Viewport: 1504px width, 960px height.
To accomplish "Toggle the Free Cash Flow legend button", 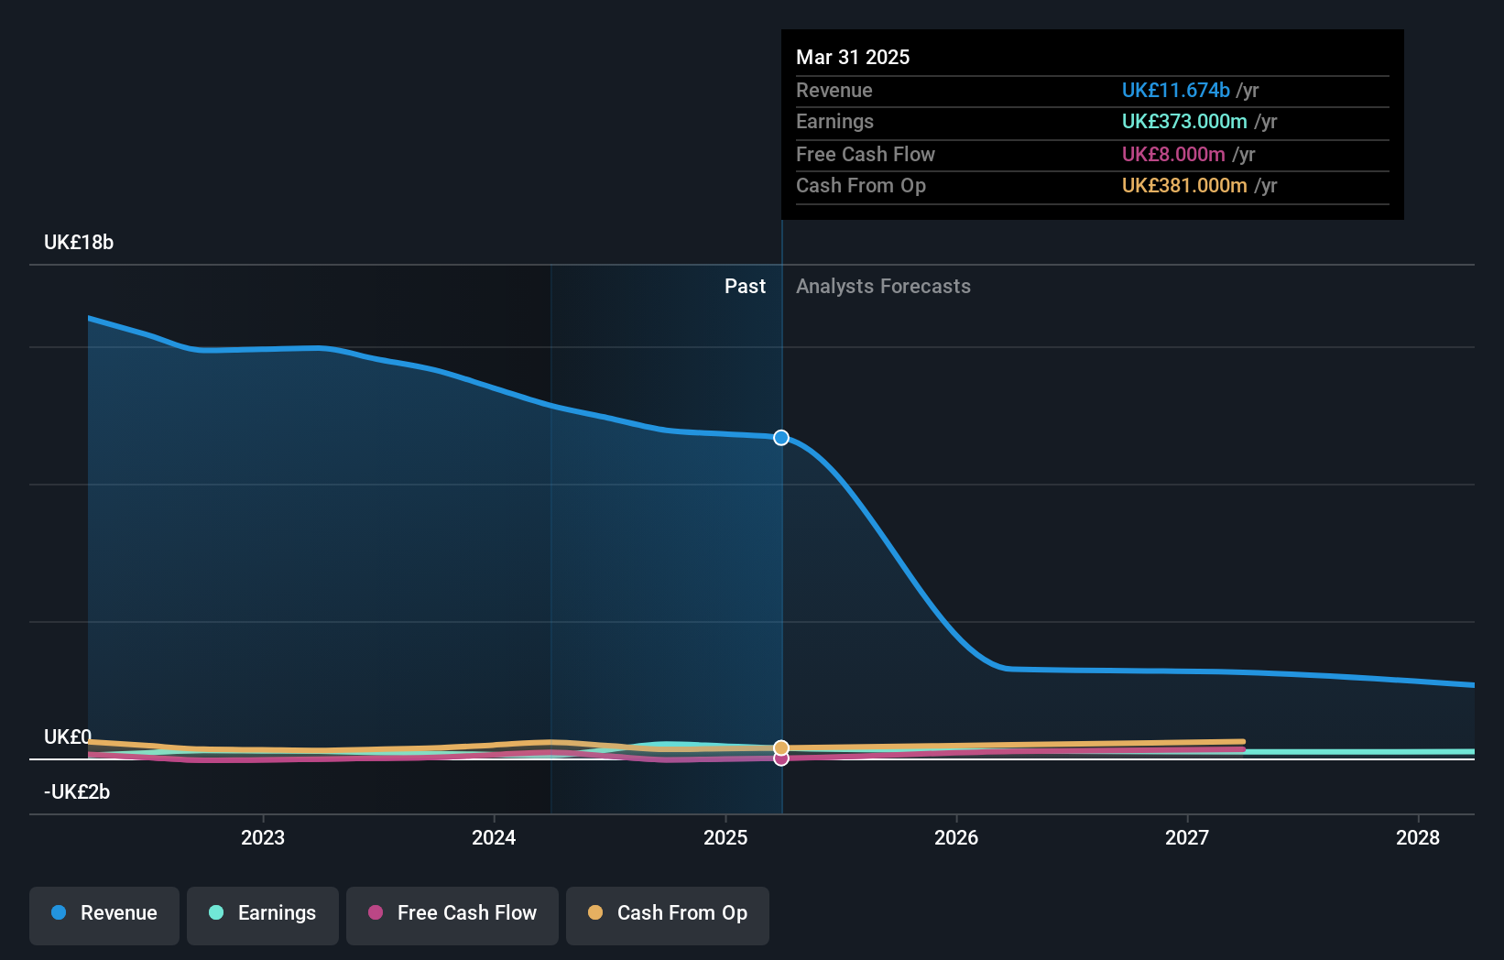I will click(x=452, y=915).
